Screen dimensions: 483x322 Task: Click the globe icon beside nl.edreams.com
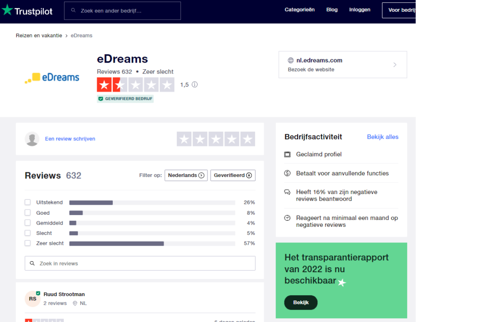291,60
